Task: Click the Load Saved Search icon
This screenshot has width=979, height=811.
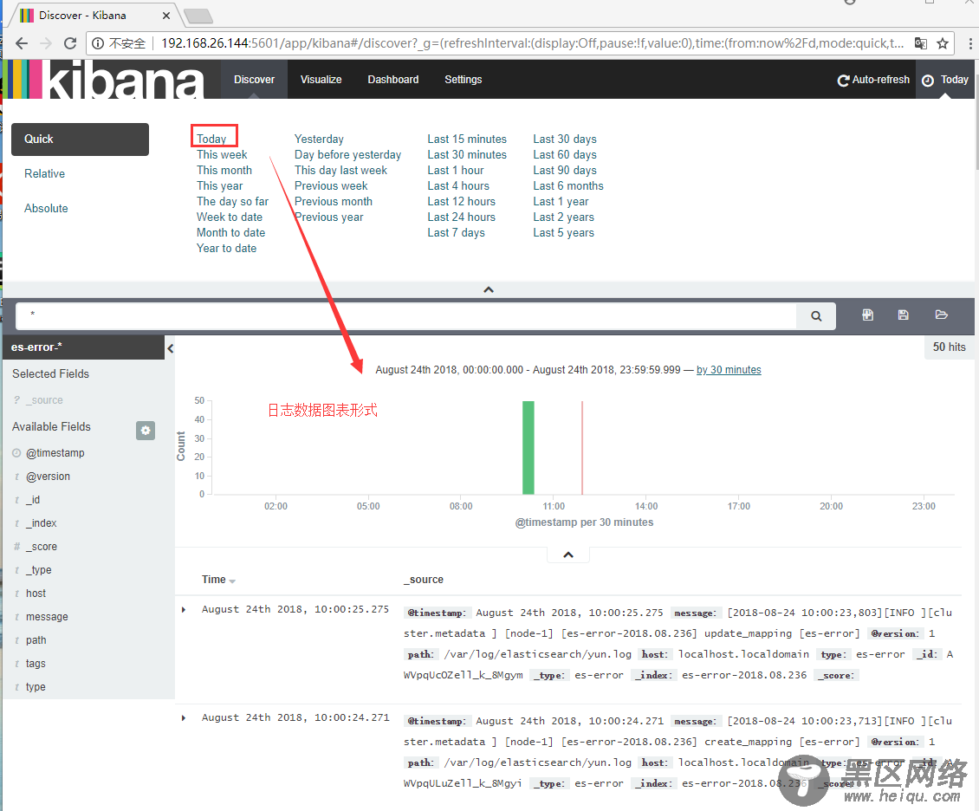Action: (942, 315)
